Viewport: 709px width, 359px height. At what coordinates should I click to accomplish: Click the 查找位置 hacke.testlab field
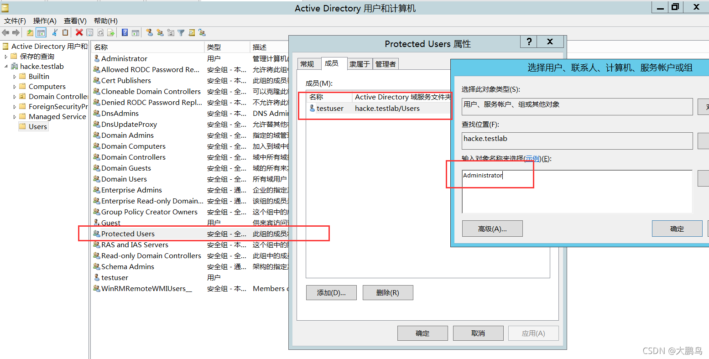pos(577,141)
